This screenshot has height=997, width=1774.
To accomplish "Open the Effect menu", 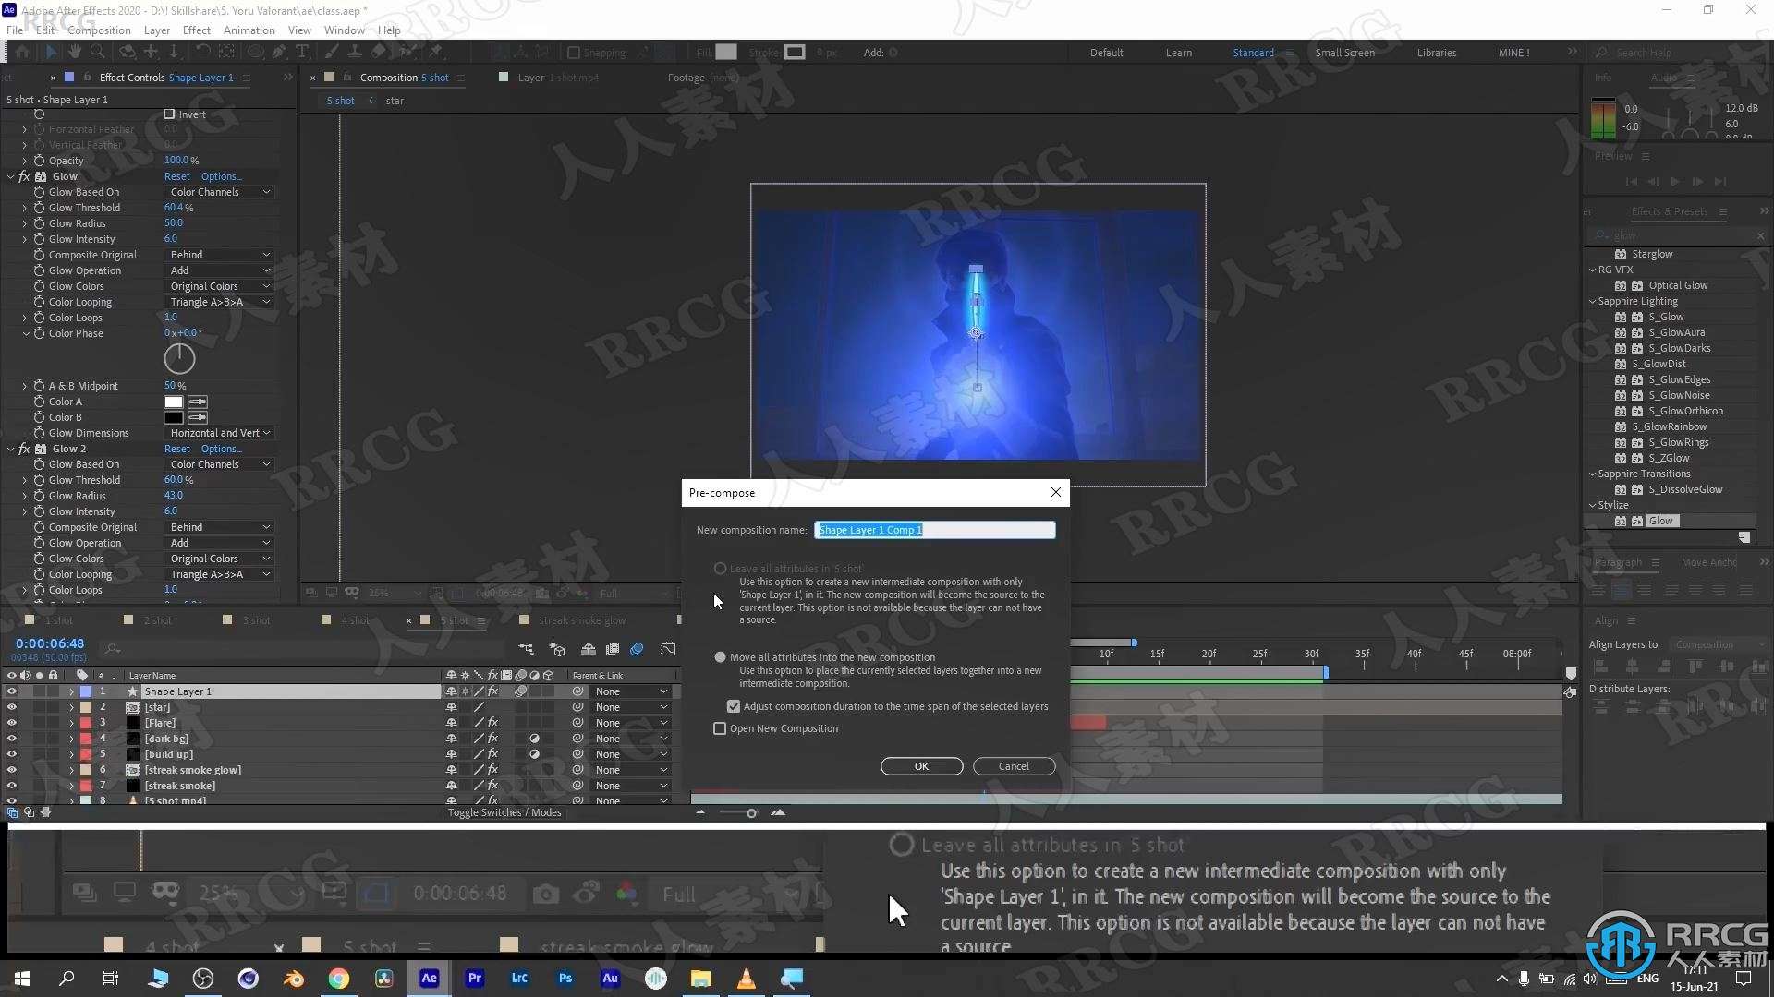I will click(x=197, y=30).
